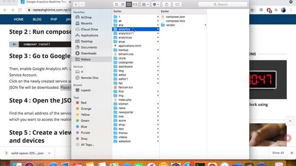Viewport: 296px width, 166px height.
Task: Switch Finder to gallery view
Action: (x=135, y=4)
